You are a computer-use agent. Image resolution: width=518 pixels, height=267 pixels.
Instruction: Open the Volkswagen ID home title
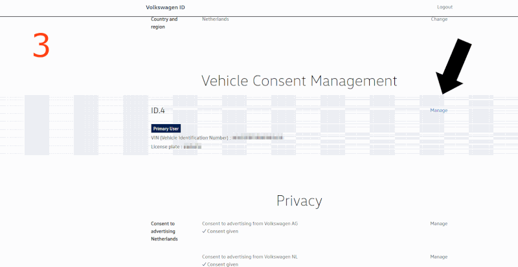click(x=165, y=7)
